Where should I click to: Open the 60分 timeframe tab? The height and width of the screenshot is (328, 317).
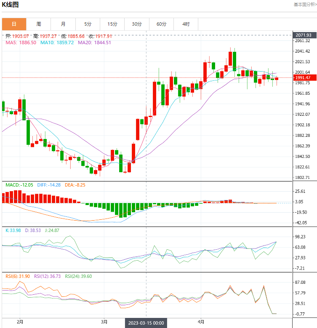pyautogui.click(x=161, y=24)
